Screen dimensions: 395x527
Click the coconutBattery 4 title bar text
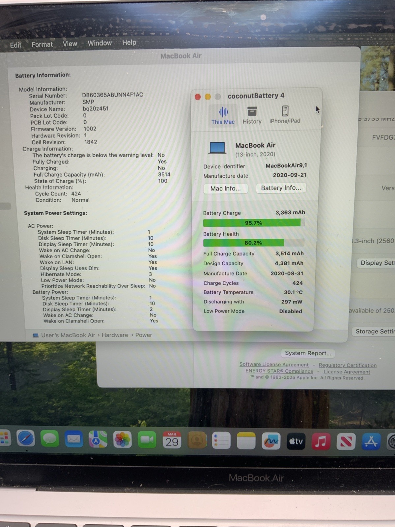click(256, 96)
